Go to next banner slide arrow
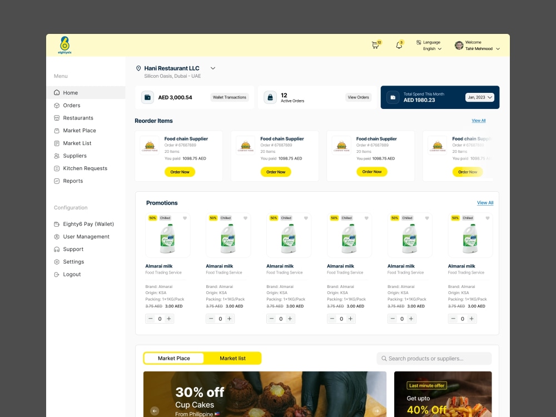 (x=376, y=411)
